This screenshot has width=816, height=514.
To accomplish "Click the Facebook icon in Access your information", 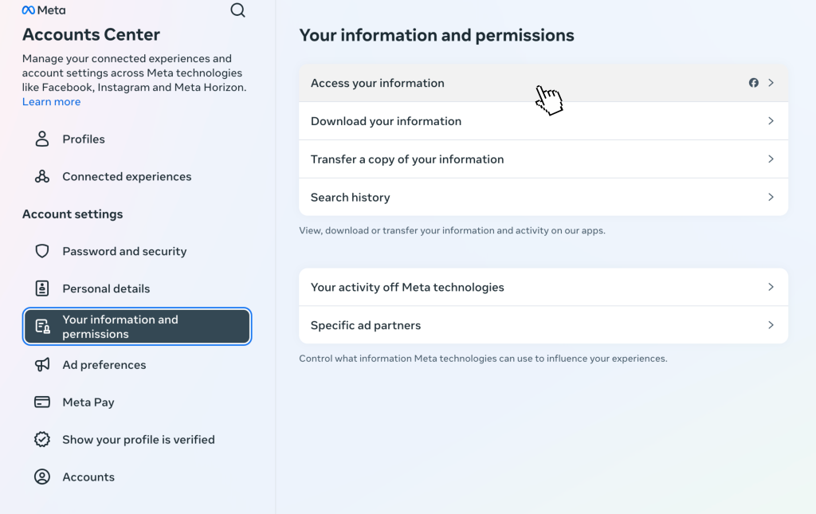I will pyautogui.click(x=753, y=83).
